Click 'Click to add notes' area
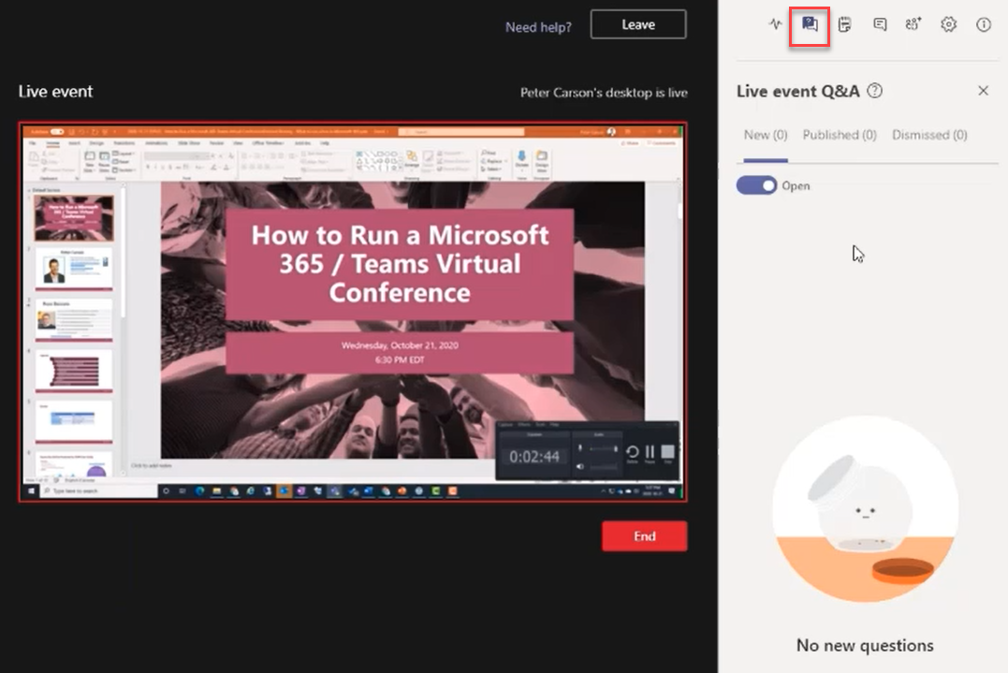 (152, 466)
